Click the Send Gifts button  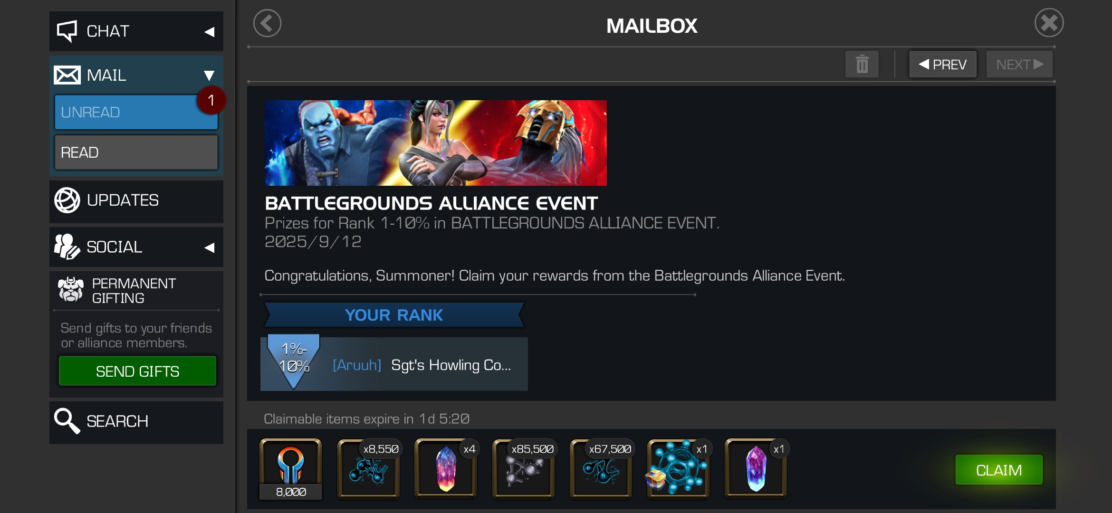tap(137, 371)
